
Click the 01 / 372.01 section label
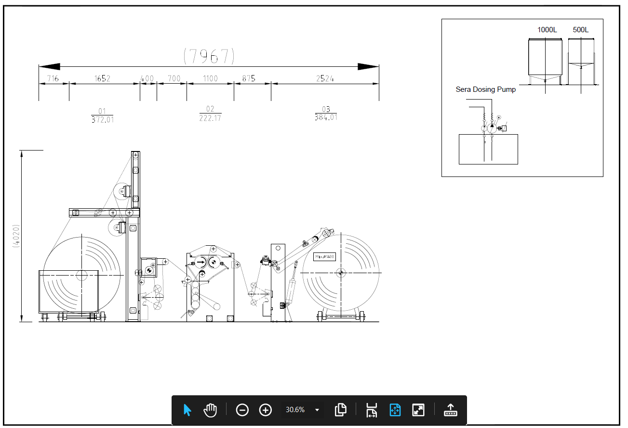102,115
